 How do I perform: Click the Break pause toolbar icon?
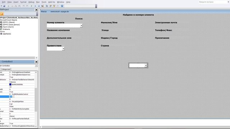[35, 6]
